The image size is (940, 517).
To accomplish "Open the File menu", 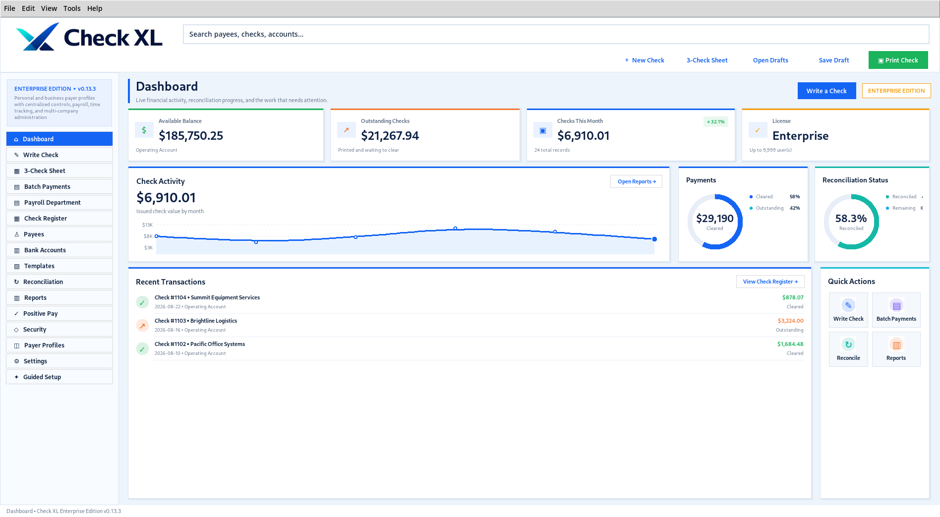I will pyautogui.click(x=9, y=8).
